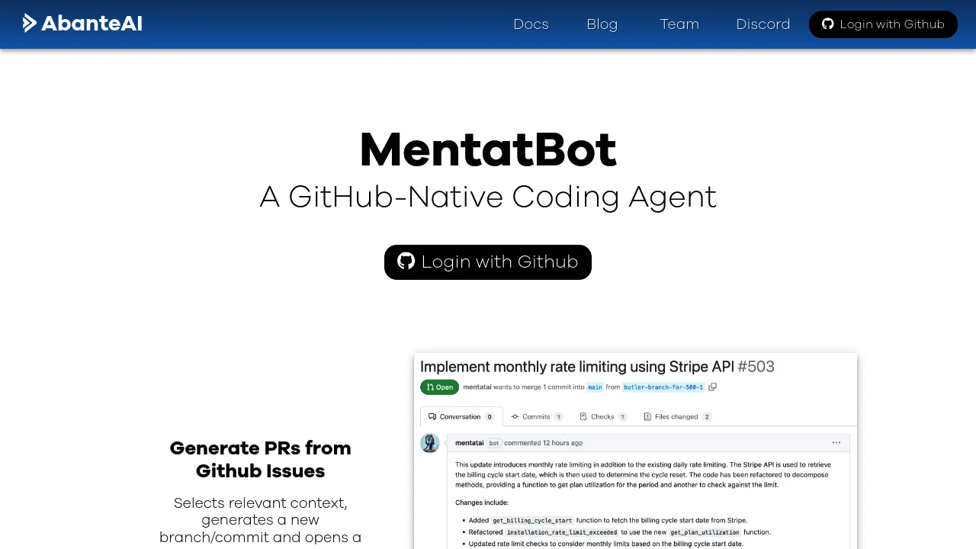Image resolution: width=976 pixels, height=549 pixels.
Task: Click the 'commented 12 hours ago' timestamp
Action: click(x=543, y=443)
